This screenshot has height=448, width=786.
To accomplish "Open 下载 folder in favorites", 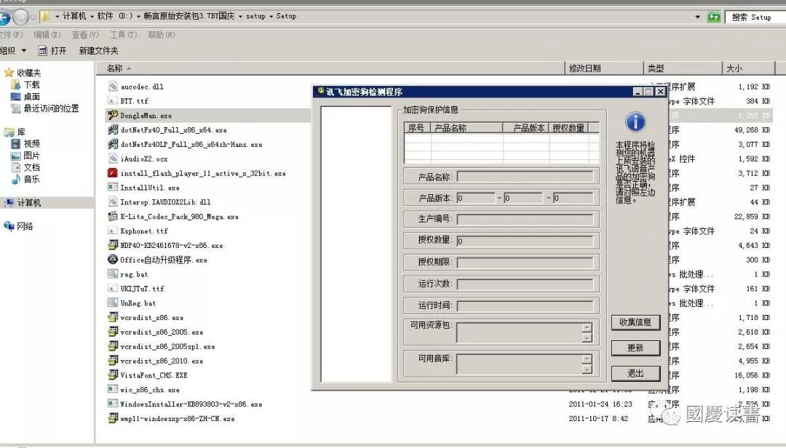I will coord(31,84).
